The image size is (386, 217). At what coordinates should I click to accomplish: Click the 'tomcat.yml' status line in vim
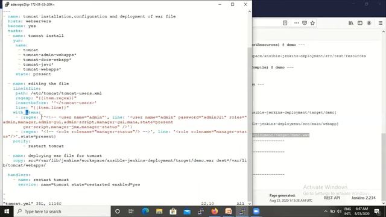pos(32,204)
